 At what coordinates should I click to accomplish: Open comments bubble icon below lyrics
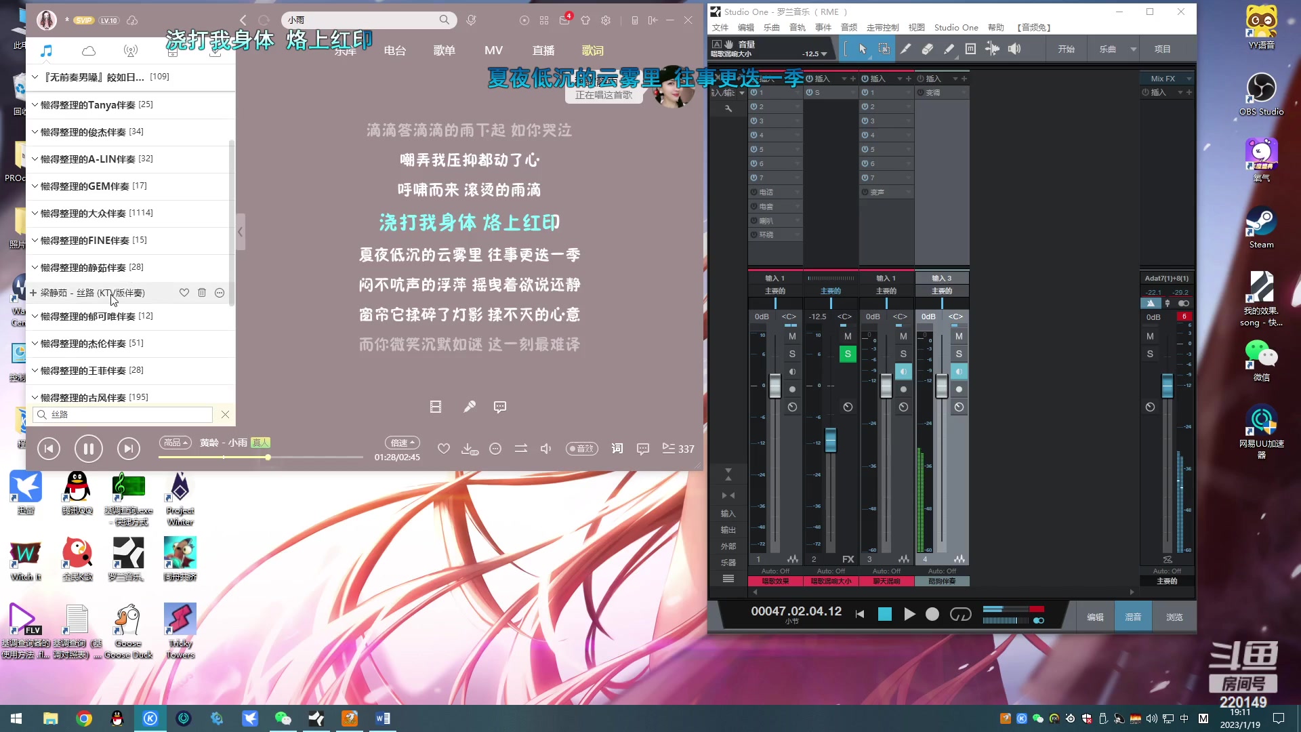pyautogui.click(x=500, y=407)
